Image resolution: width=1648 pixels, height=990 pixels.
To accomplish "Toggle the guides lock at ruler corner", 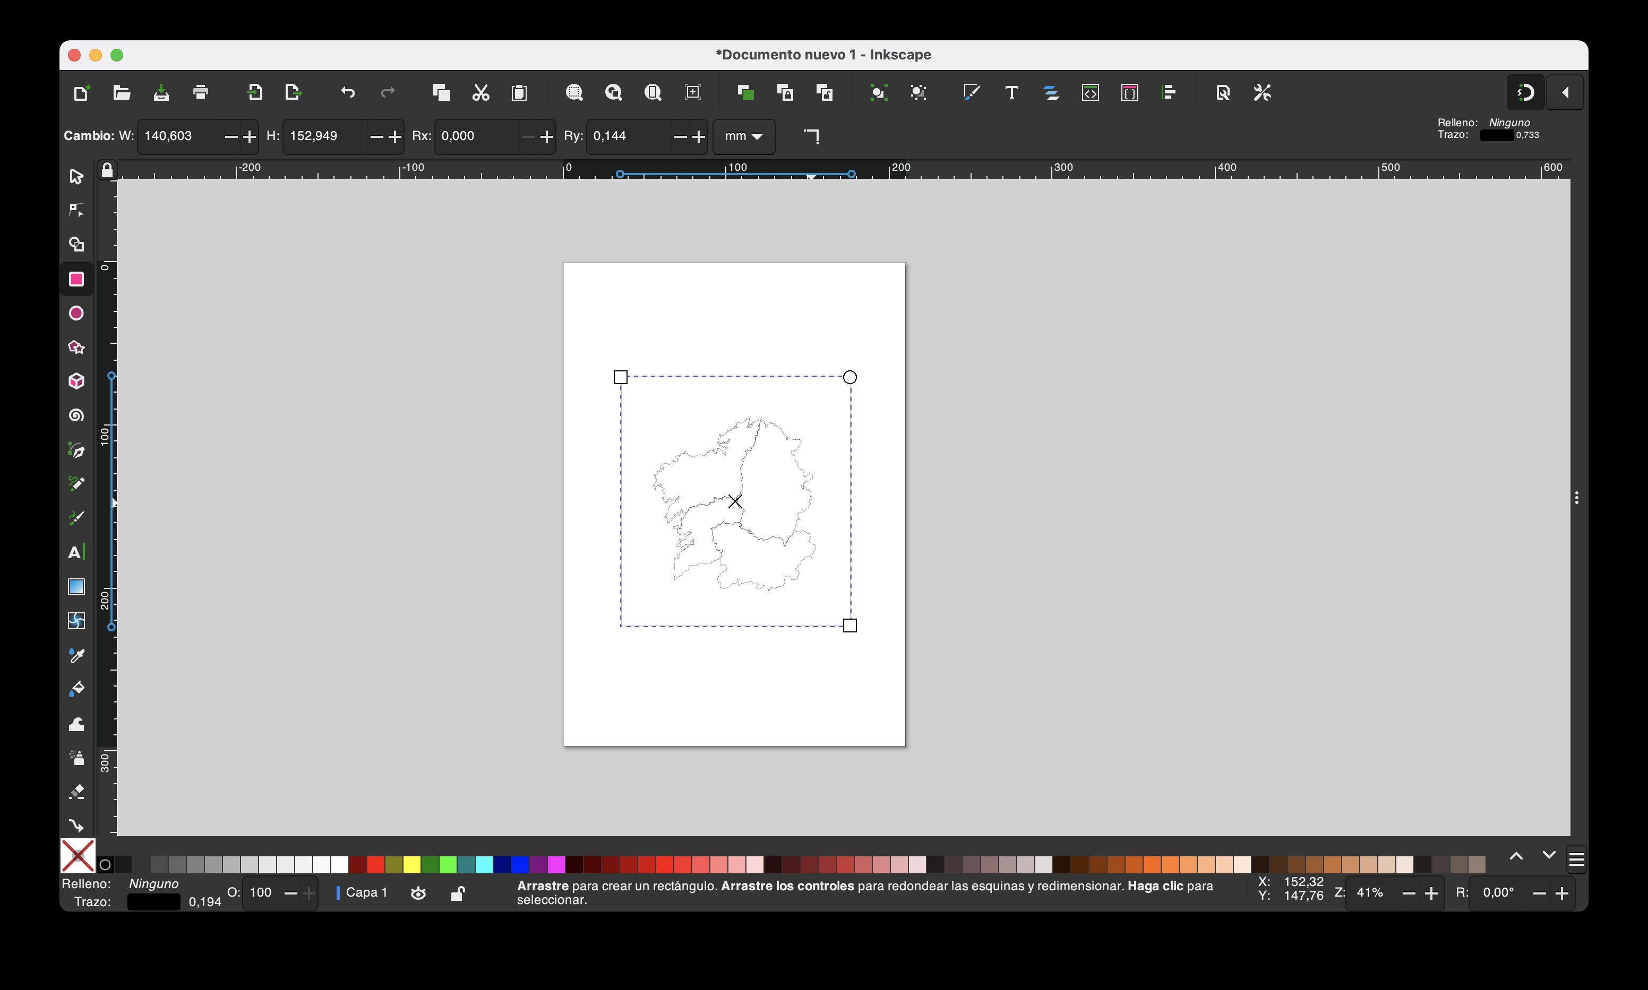I will pos(107,170).
